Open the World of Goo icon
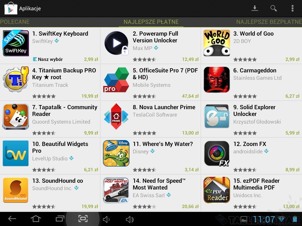 [x=217, y=43]
